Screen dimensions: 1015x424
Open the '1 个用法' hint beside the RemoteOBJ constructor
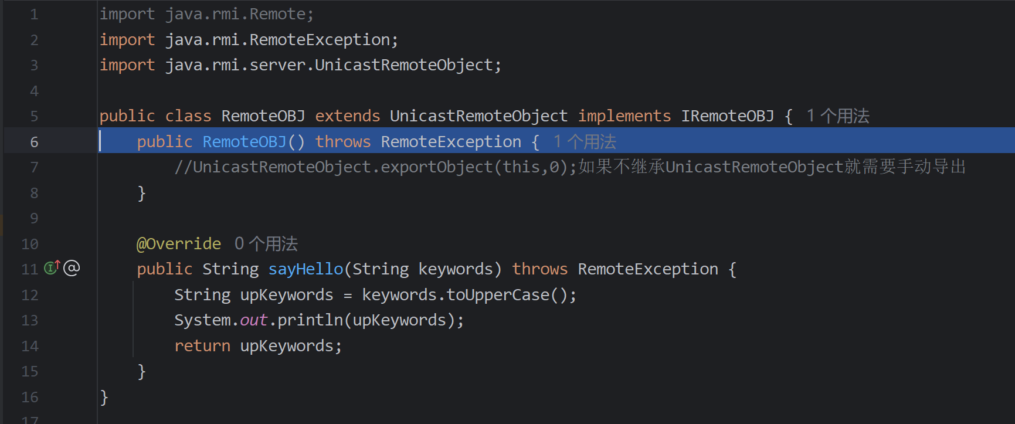click(585, 142)
